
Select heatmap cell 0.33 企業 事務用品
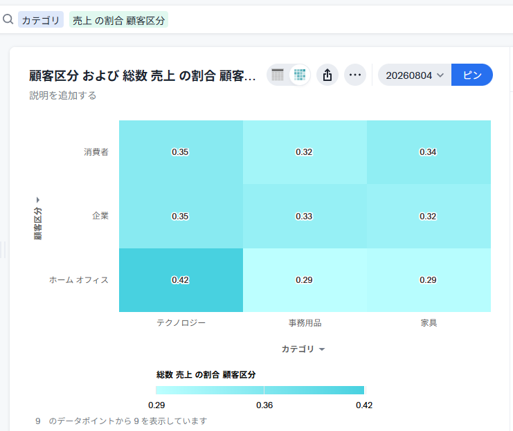click(x=305, y=216)
